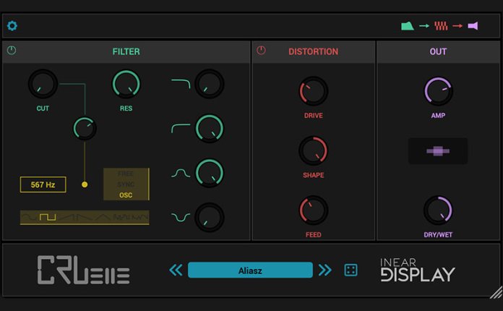503x311 pixels.
Task: Toggle the Distortion section power button
Action: click(x=261, y=51)
